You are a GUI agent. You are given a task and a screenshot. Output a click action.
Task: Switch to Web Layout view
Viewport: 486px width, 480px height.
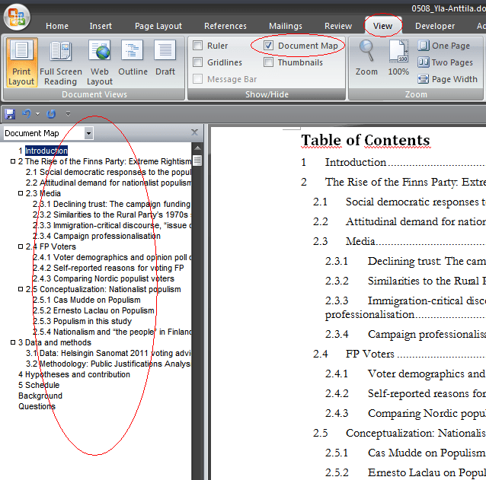tap(100, 63)
